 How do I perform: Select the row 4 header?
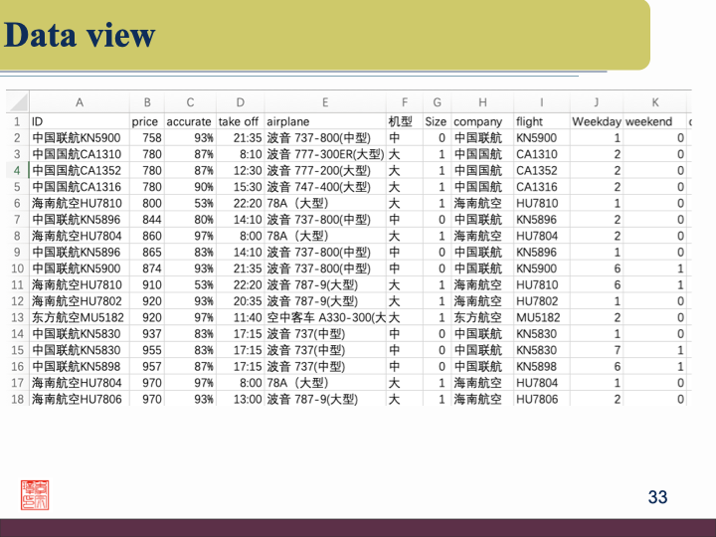17,170
